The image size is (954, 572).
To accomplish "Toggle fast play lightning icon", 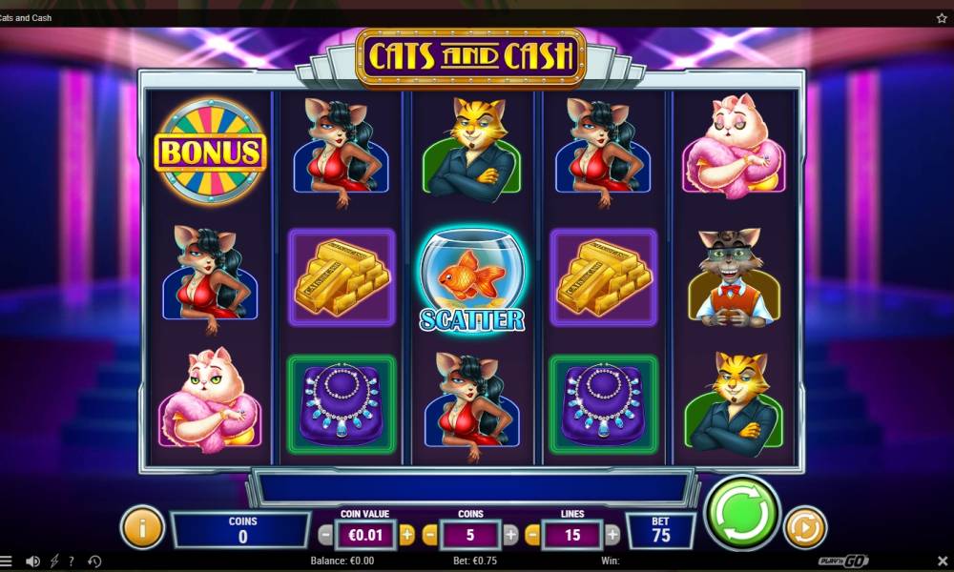I will click(54, 562).
